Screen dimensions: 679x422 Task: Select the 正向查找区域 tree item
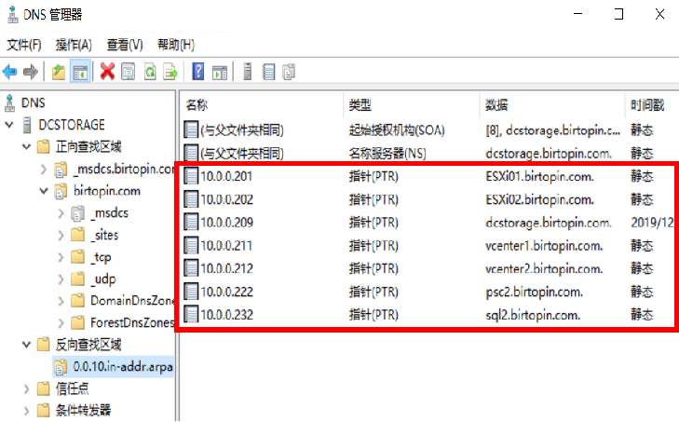[x=88, y=147]
